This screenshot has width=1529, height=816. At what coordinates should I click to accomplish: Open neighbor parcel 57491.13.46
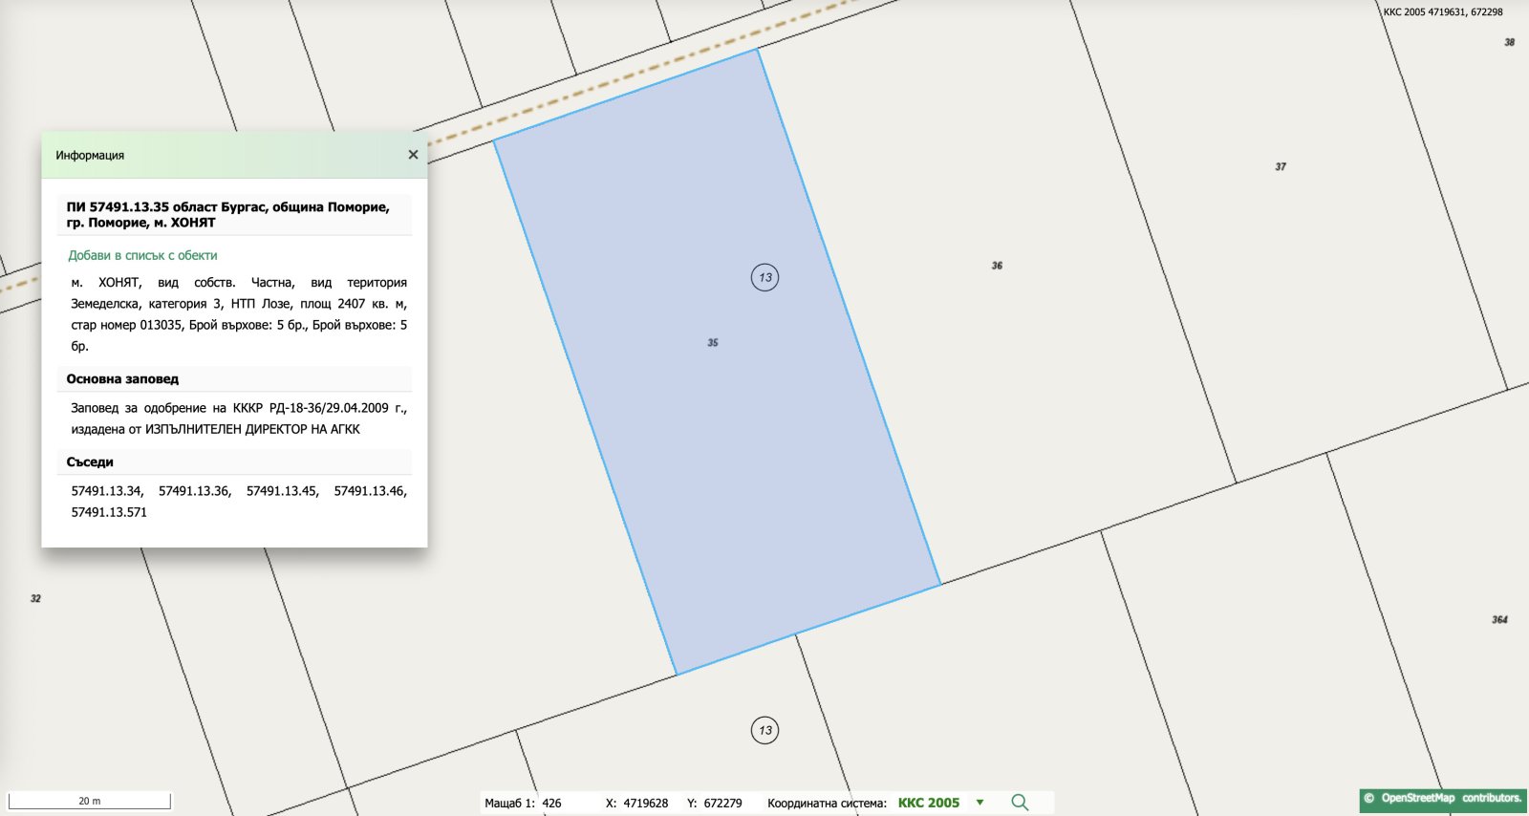[369, 491]
